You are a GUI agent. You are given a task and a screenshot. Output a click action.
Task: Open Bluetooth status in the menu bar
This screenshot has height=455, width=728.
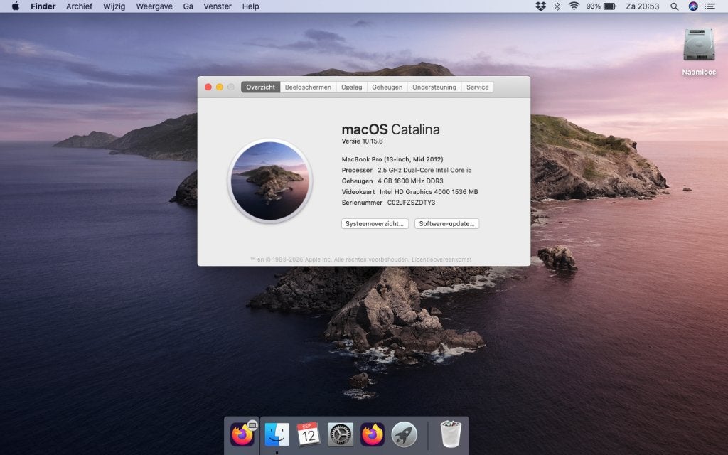tap(557, 6)
